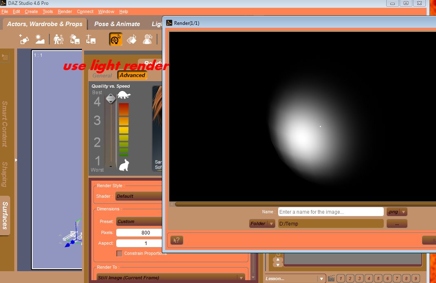The width and height of the screenshot is (436, 283).
Task: Click the Add Light and Environment icon
Action: (x=40, y=39)
